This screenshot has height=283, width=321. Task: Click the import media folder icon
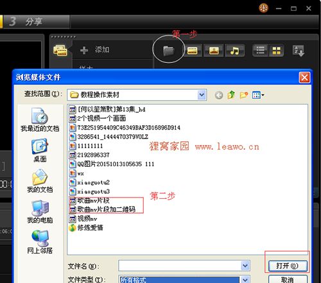pos(169,51)
